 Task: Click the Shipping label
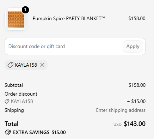pyautogui.click(x=14, y=110)
